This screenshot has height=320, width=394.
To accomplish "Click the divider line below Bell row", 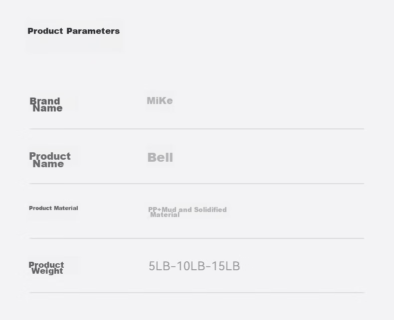I will click(197, 184).
